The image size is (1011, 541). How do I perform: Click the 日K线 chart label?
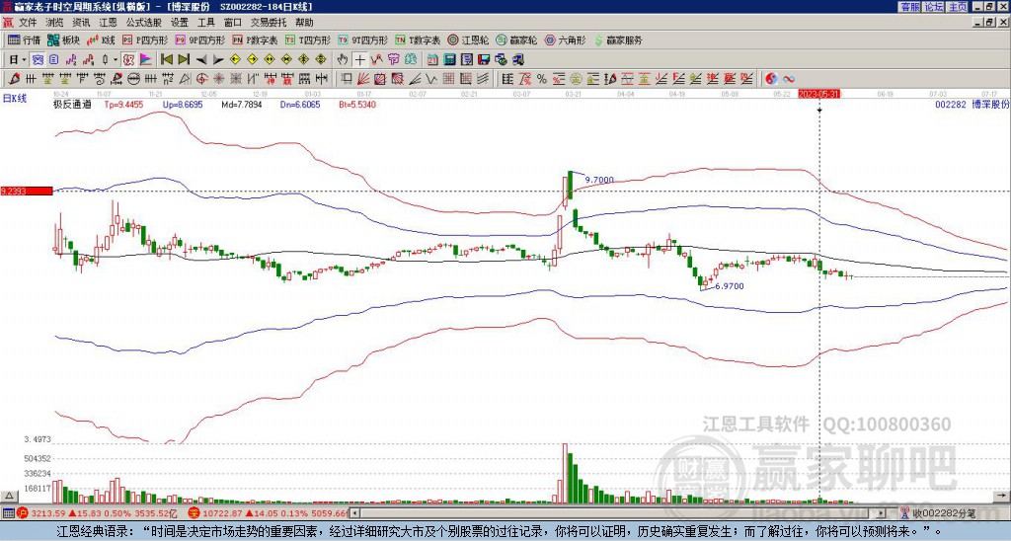pos(15,99)
